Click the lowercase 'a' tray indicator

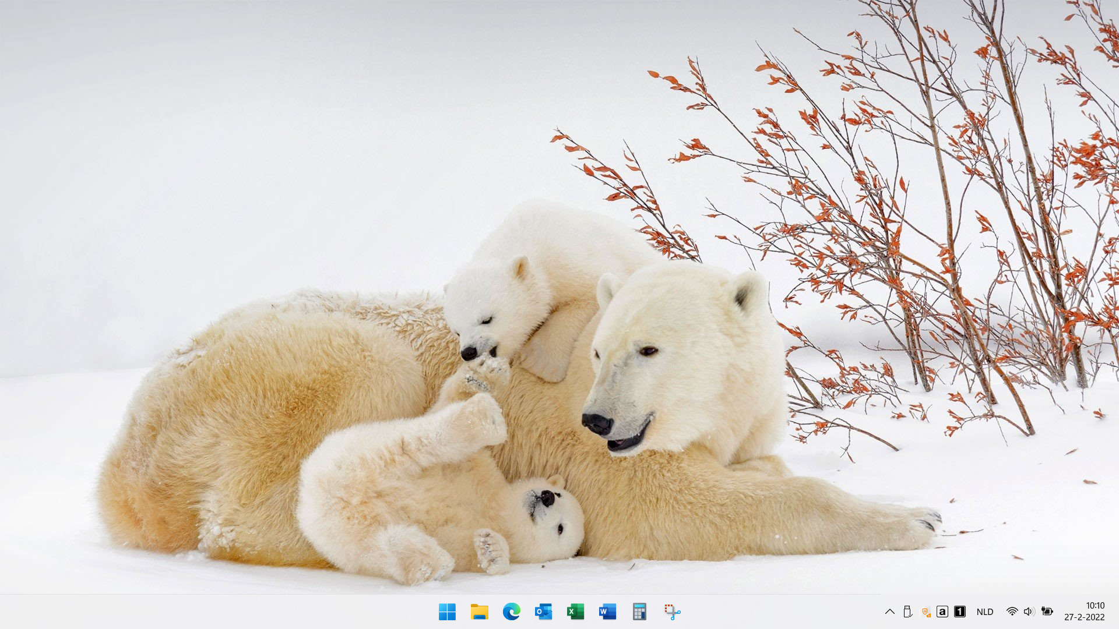point(942,612)
